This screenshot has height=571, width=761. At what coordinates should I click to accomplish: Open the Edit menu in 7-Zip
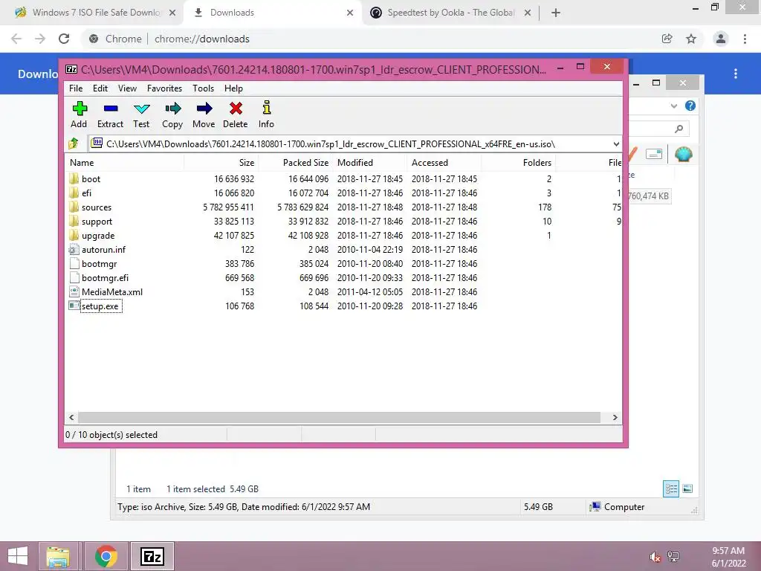(100, 88)
